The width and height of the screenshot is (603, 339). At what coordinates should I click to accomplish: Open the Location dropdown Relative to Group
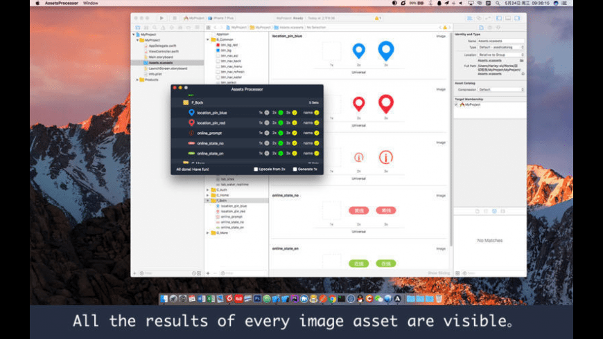[x=501, y=55]
